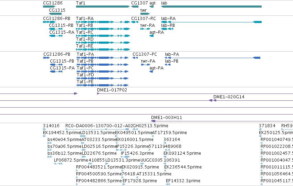
Task: Select protein Taf1-PA
Action: pyautogui.click(x=85, y=54)
